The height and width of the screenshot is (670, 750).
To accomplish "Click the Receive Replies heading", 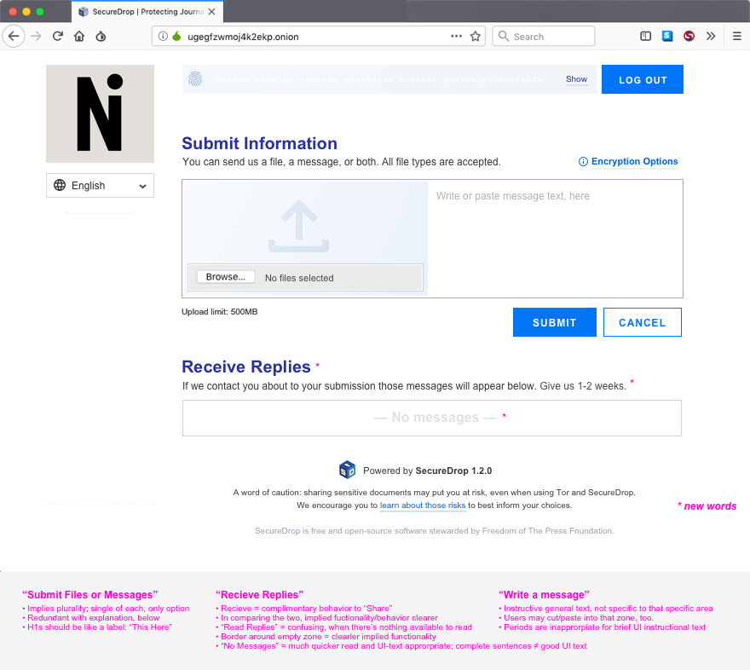I will point(246,367).
